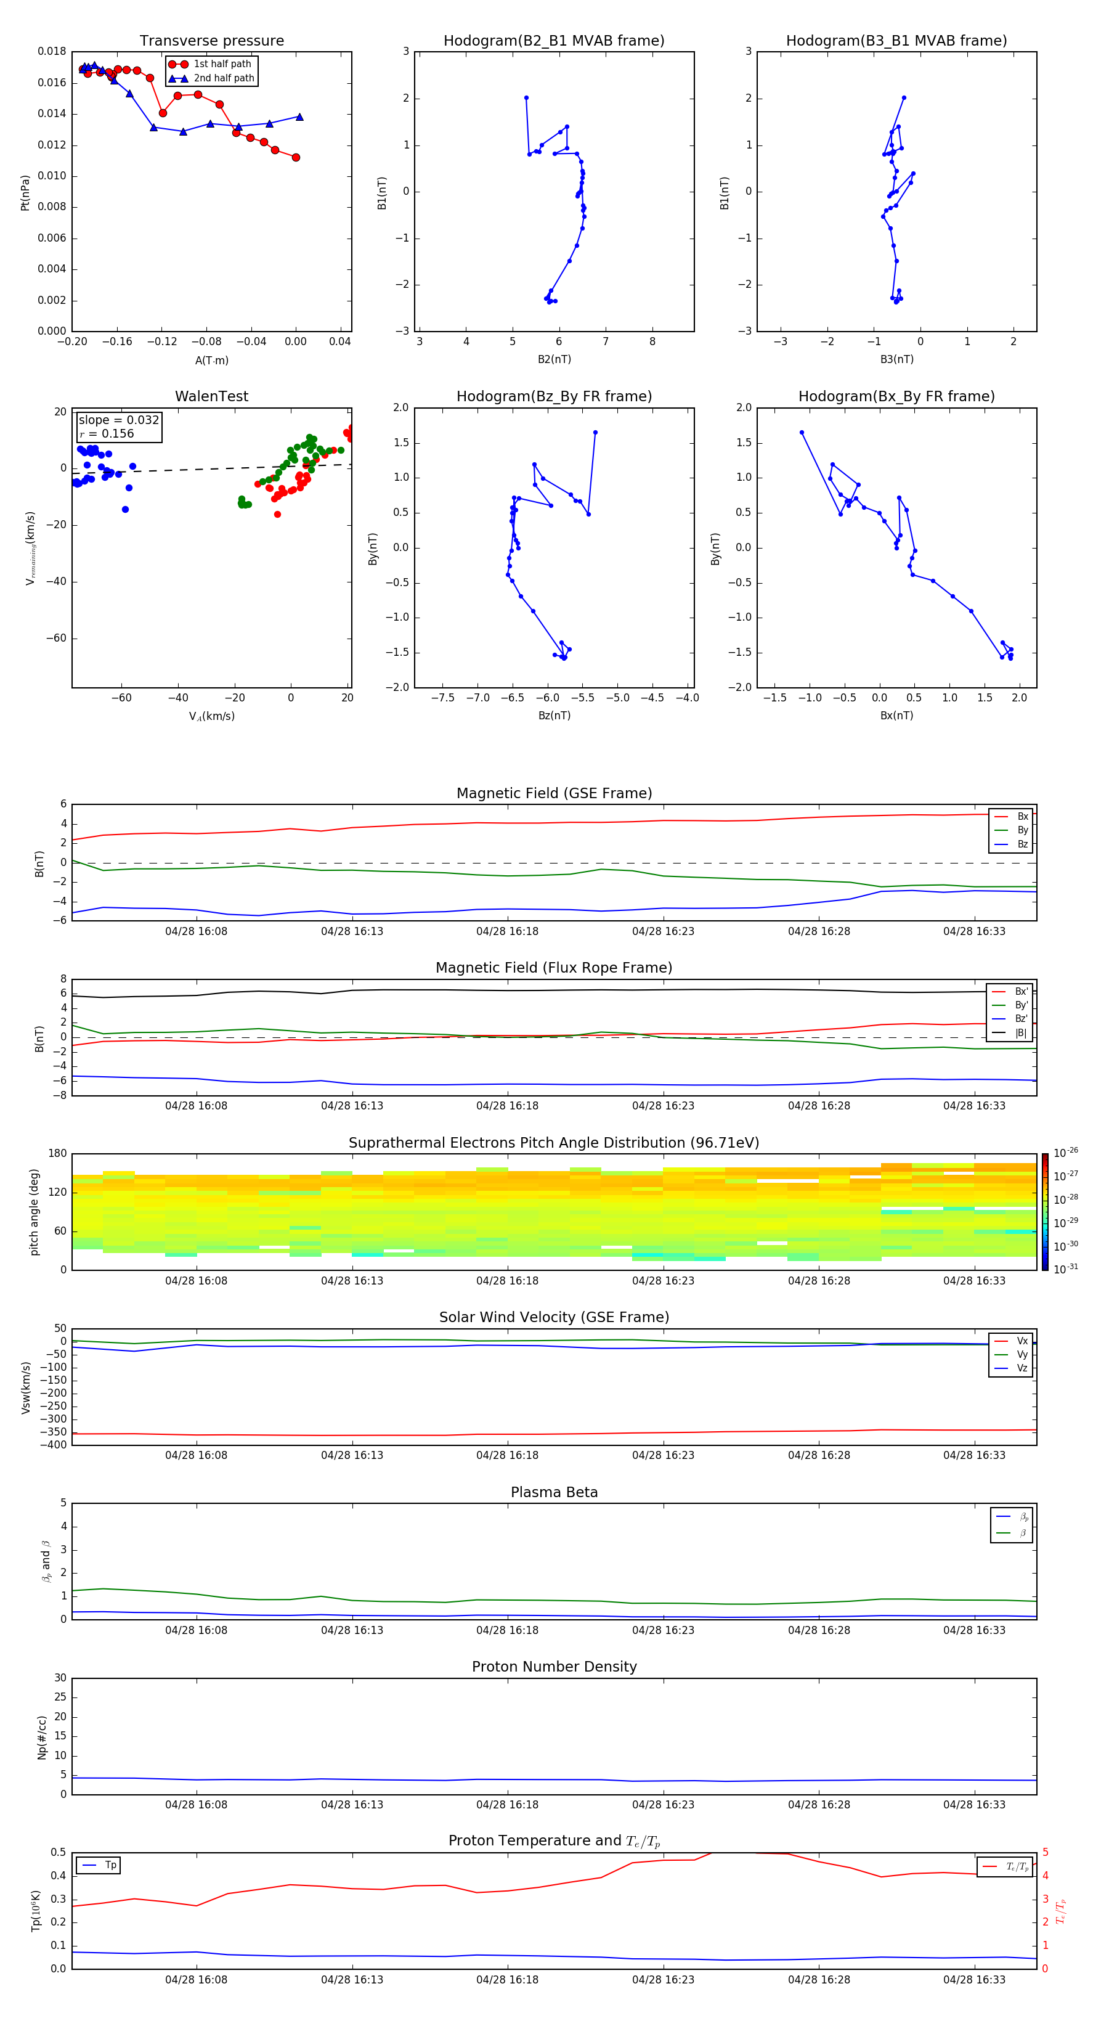Click the "Bx(nT)" x-axis label
This screenshot has width=1109, height=2034.
click(x=896, y=716)
